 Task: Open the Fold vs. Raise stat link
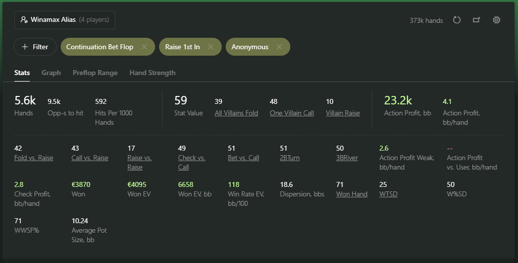pos(34,158)
